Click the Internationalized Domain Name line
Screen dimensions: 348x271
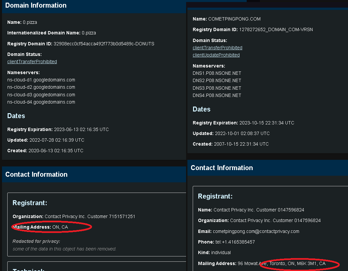(x=52, y=33)
